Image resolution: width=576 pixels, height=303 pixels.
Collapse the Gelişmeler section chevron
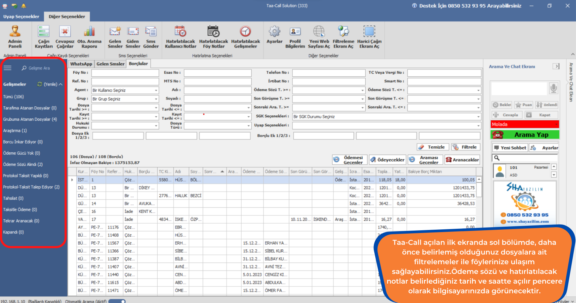pyautogui.click(x=61, y=84)
